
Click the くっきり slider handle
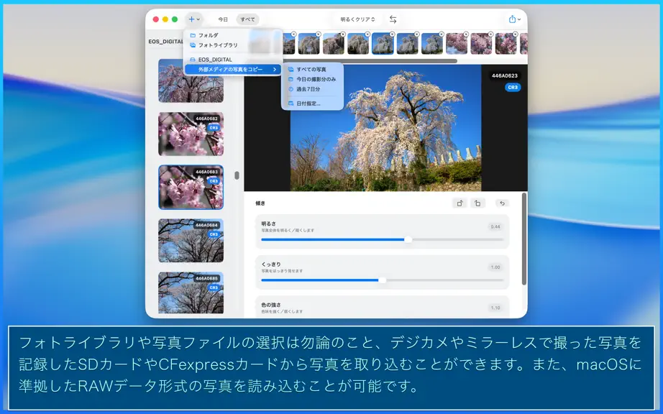tap(383, 280)
